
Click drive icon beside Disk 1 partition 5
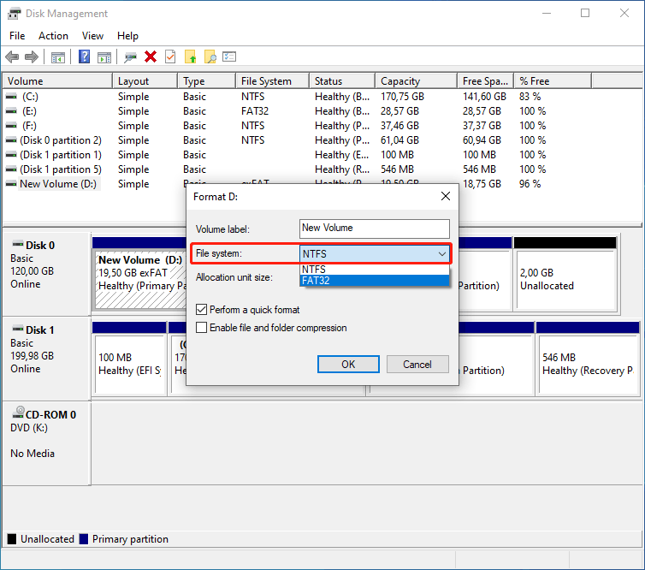pyautogui.click(x=11, y=169)
